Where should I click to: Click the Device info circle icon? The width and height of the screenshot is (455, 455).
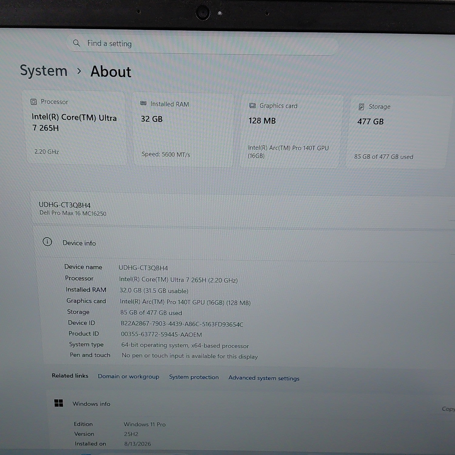coord(47,242)
